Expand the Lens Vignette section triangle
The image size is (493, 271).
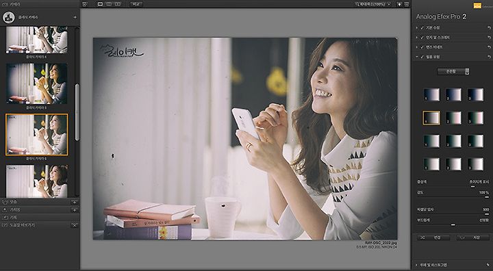pos(417,47)
